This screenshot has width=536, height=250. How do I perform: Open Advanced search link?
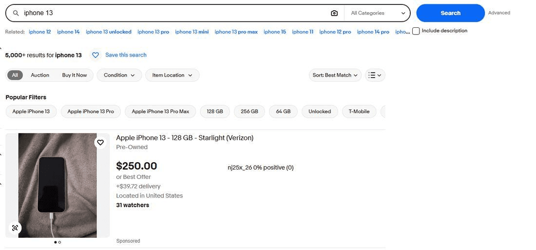click(499, 13)
